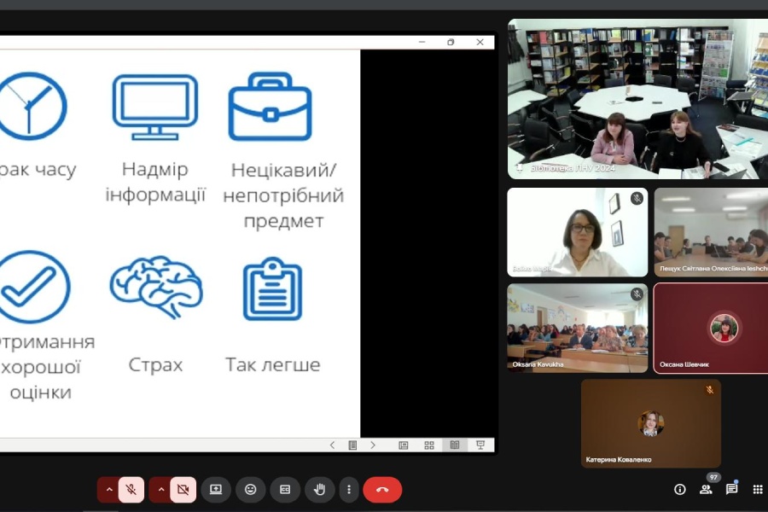
Task: Open the emoji reactions picker
Action: point(250,489)
